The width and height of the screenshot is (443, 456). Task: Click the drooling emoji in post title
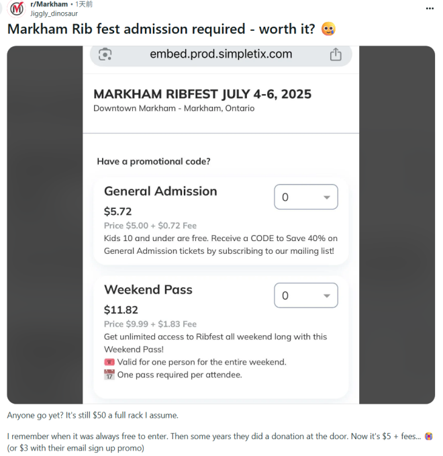328,30
